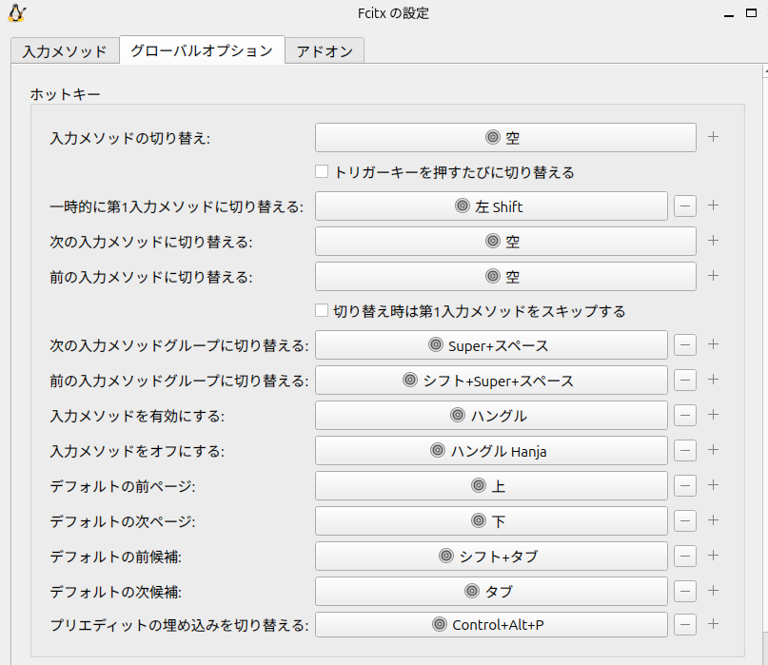
Task: Remove the ハングル hotkey for 入力メソッドを有効にする
Action: (685, 416)
